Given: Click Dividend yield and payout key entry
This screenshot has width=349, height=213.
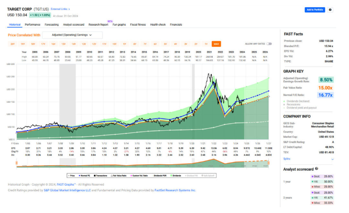Looking at the screenshot, I should 300,107.
